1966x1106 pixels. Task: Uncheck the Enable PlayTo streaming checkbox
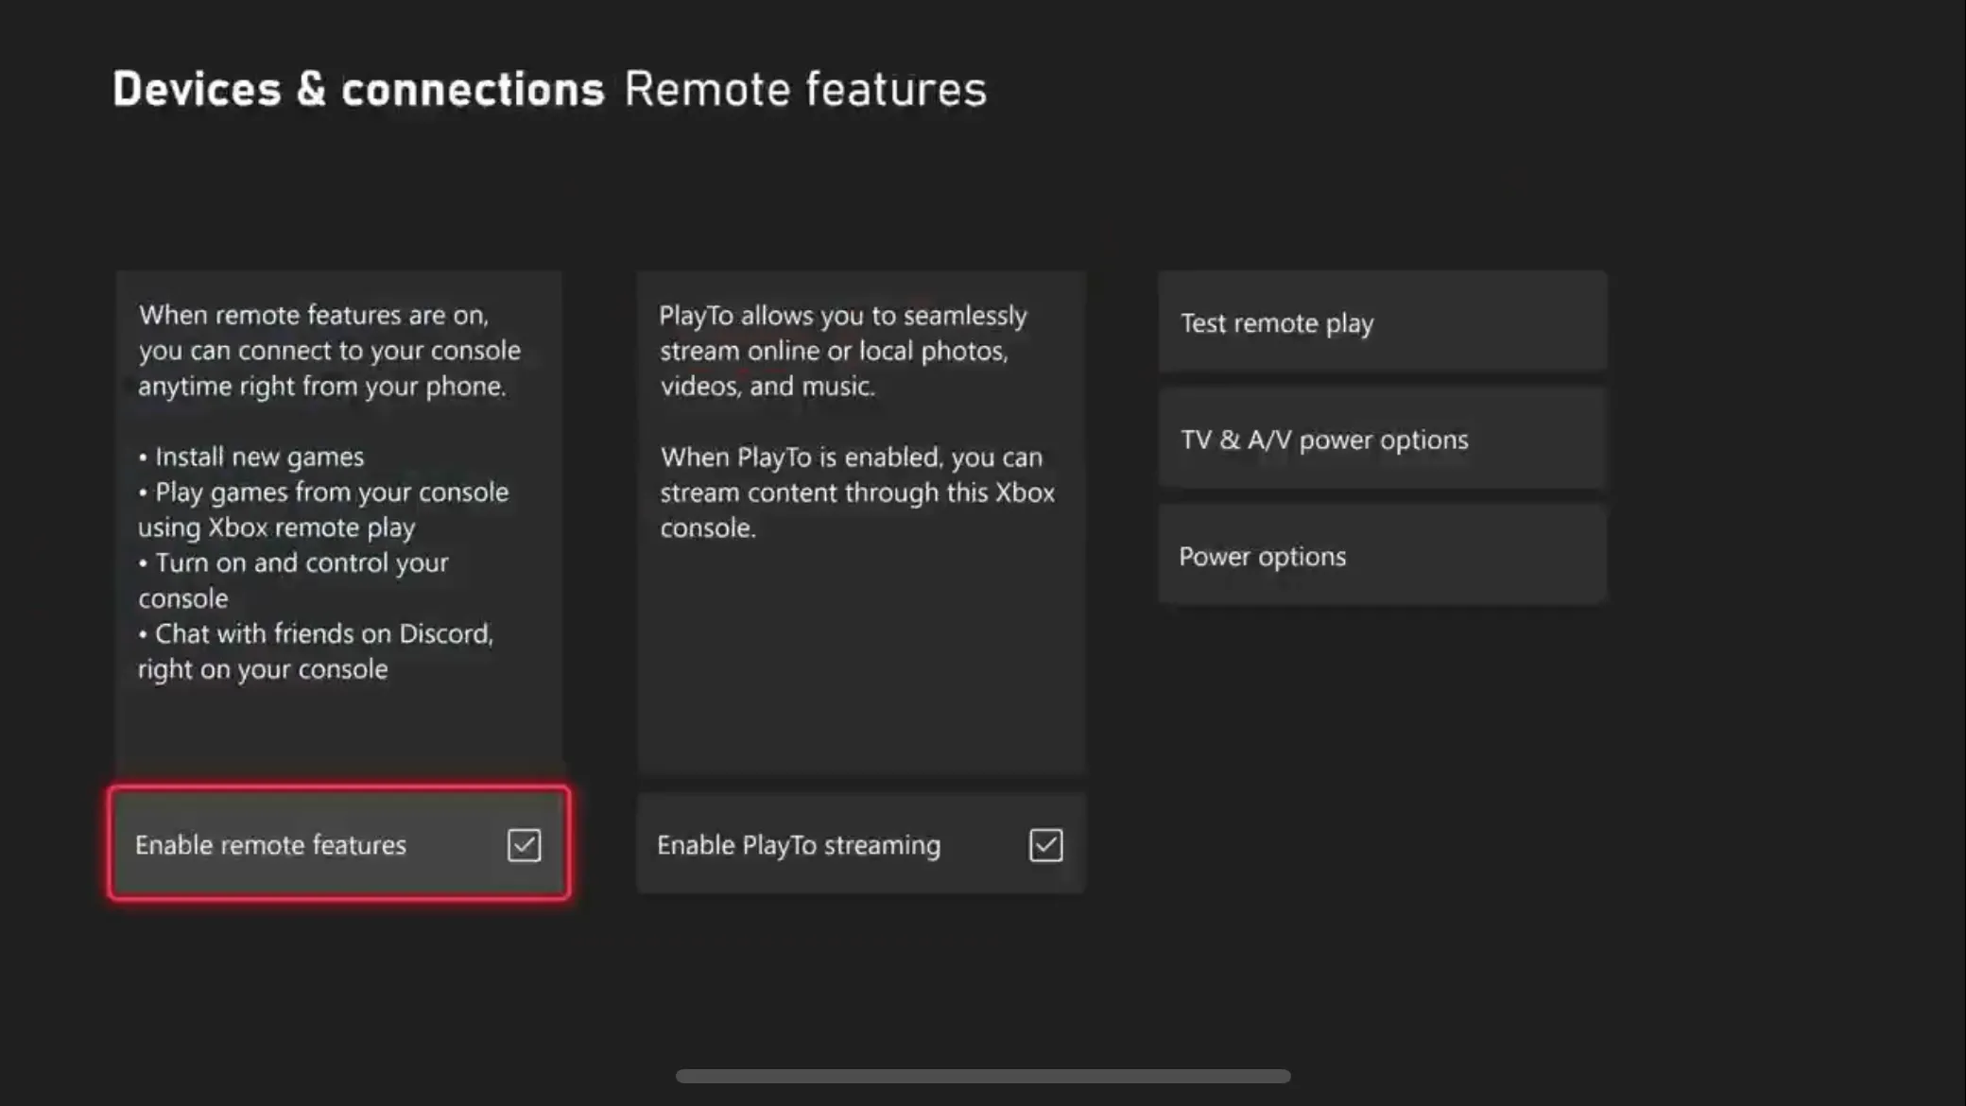tap(1045, 844)
